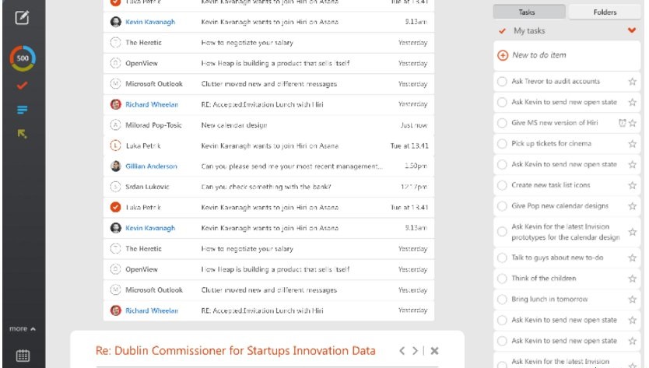Image resolution: width=649 pixels, height=368 pixels.
Task: Click the yellow arrow sidebar icon
Action: (x=22, y=133)
